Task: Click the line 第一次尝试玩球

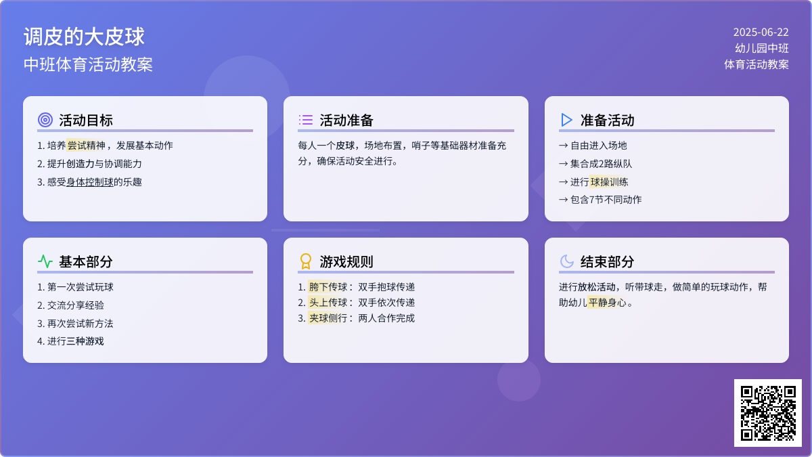Action: (x=75, y=286)
